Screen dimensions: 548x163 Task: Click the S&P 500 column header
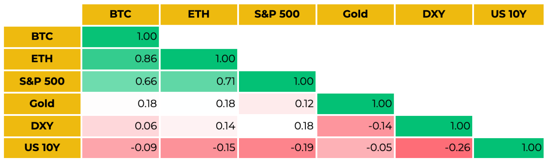coord(277,15)
